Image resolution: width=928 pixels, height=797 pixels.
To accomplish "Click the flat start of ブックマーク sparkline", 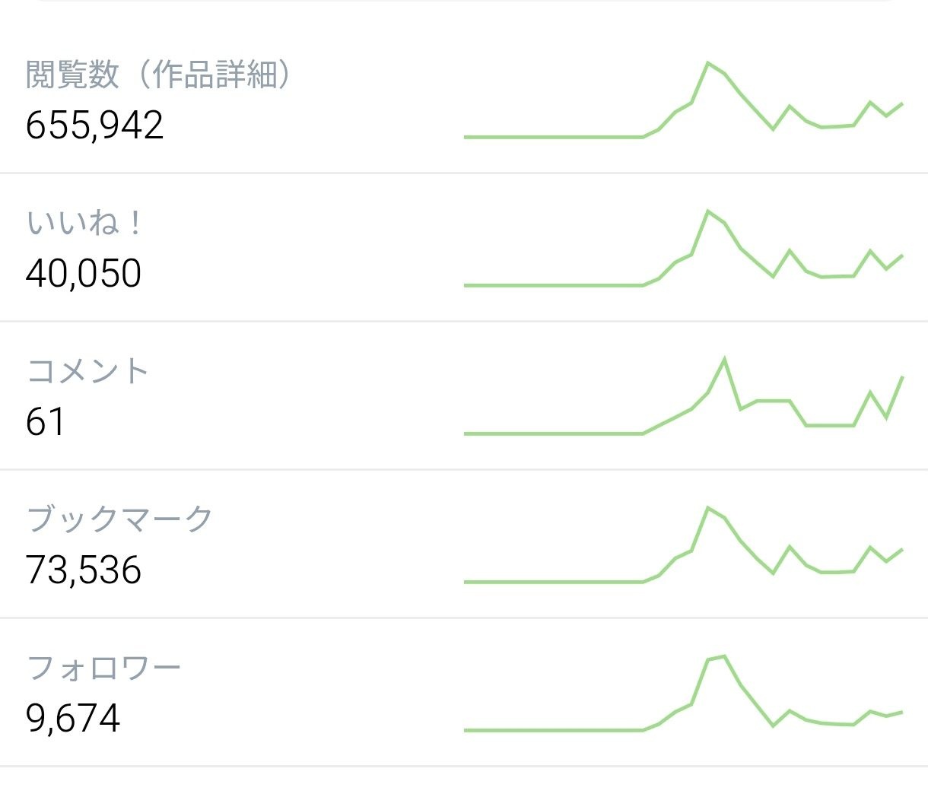I will [553, 582].
